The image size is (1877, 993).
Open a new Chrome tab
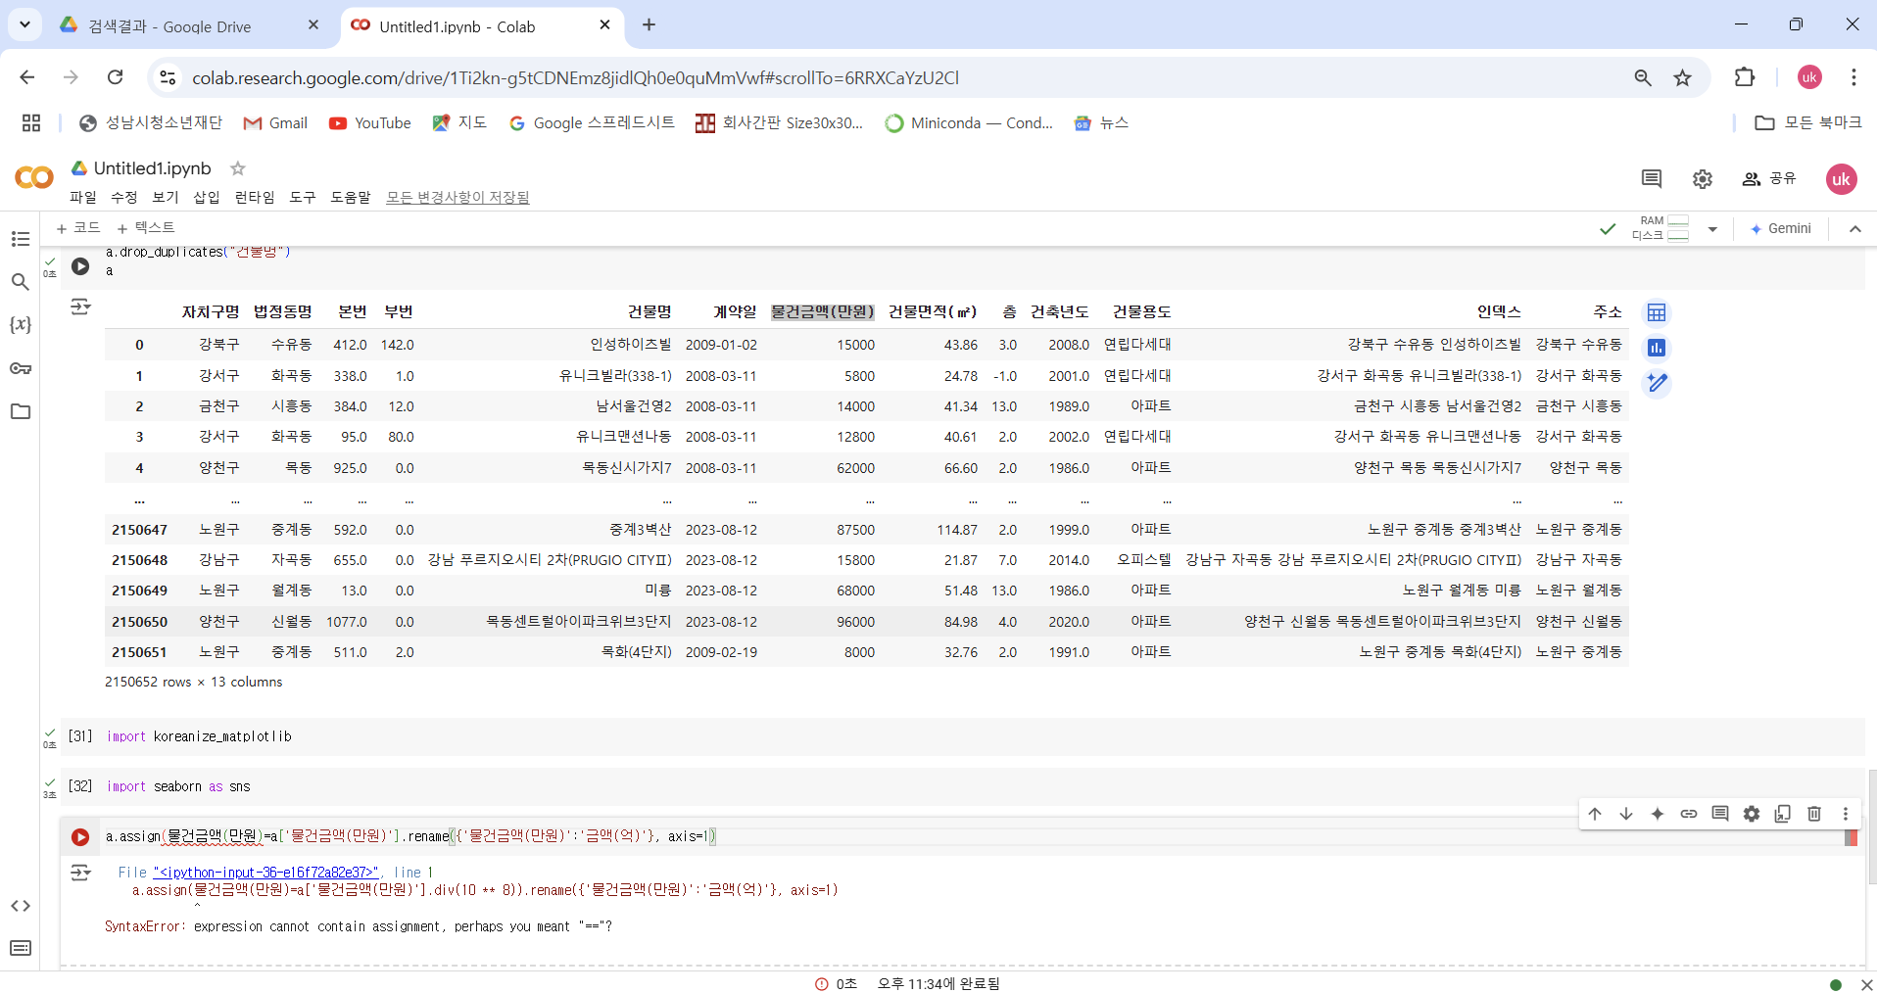coord(649,24)
